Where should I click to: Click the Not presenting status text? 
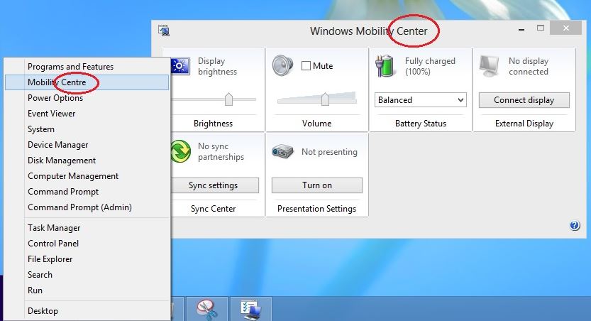pos(329,152)
